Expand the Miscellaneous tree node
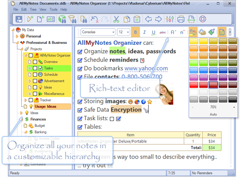Viewport: 243px width, 180px height. pyautogui.click(x=30, y=93)
